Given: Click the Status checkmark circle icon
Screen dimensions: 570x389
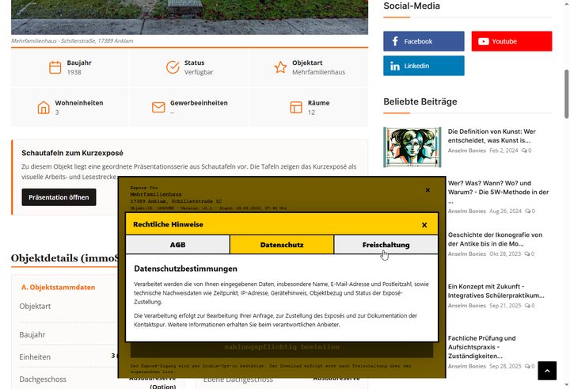Looking at the screenshot, I should [173, 67].
